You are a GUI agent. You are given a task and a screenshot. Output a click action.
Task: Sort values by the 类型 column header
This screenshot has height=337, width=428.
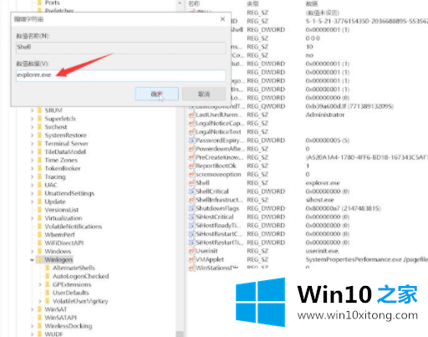(252, 3)
